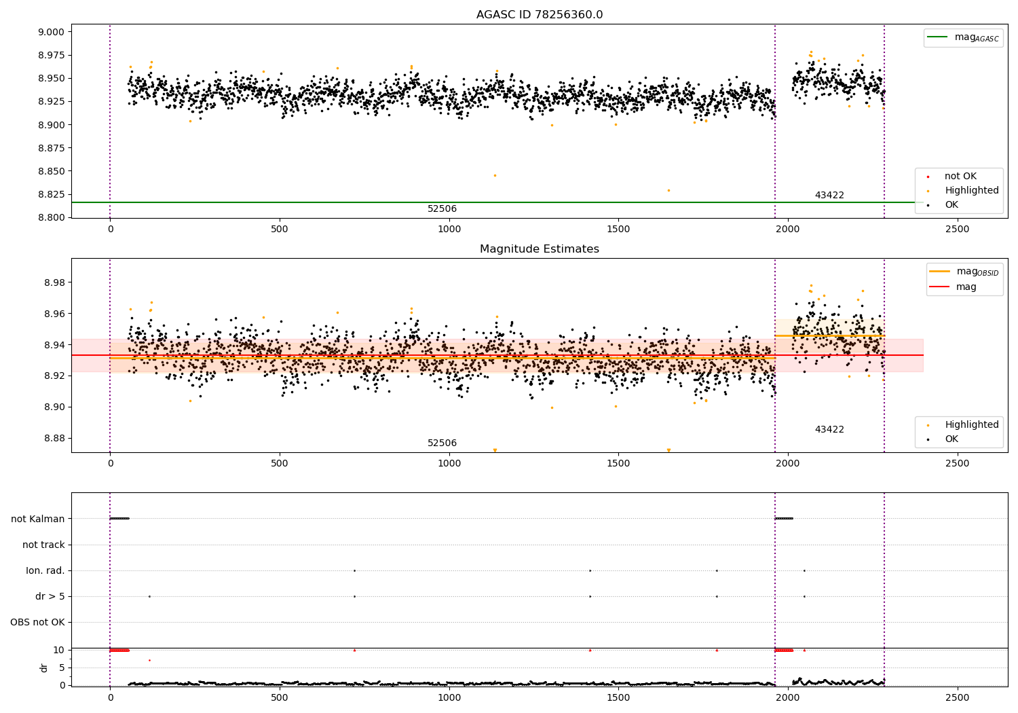The height and width of the screenshot is (713, 1018).
Task: Click the dr axis tick label 5
Action: coord(62,668)
